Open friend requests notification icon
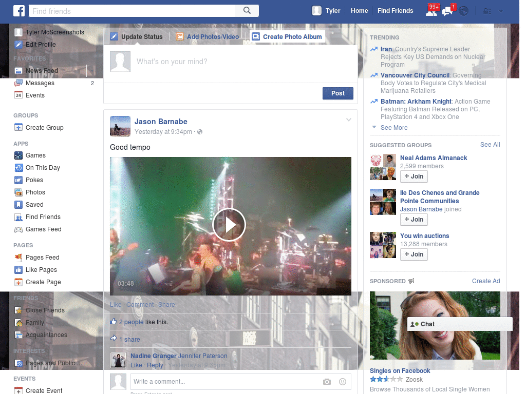 (x=431, y=11)
